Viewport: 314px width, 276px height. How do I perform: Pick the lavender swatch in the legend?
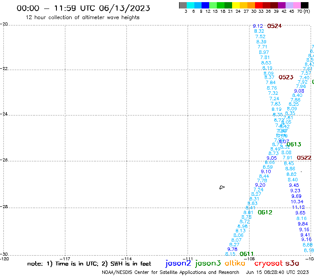(x=289, y=5)
